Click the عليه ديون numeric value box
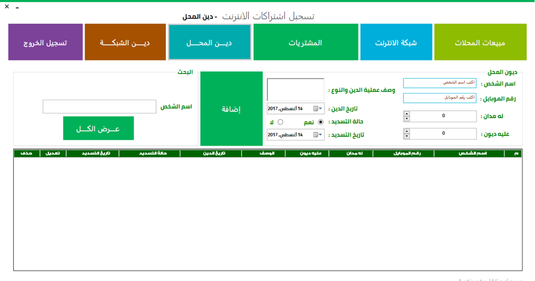The width and height of the screenshot is (535, 281). click(443, 134)
